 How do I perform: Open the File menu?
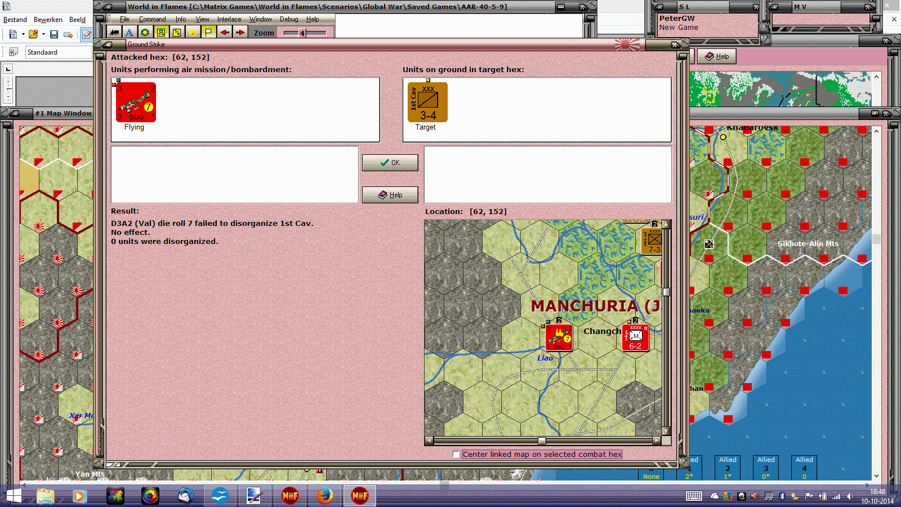pyautogui.click(x=124, y=19)
